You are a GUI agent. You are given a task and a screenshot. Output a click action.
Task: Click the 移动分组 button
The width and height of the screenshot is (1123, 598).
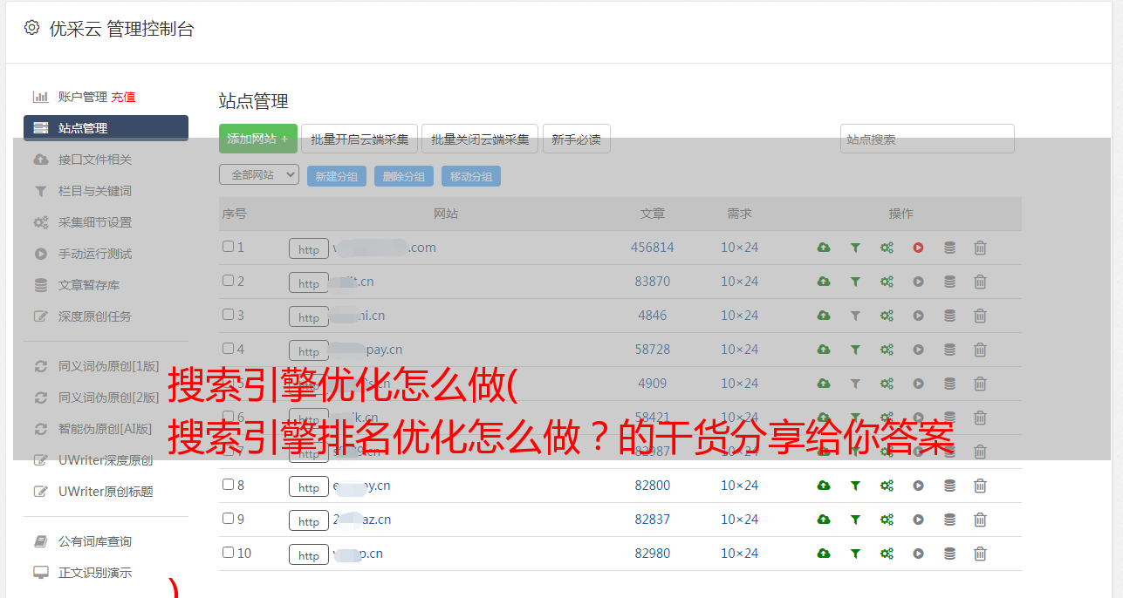[x=471, y=176]
